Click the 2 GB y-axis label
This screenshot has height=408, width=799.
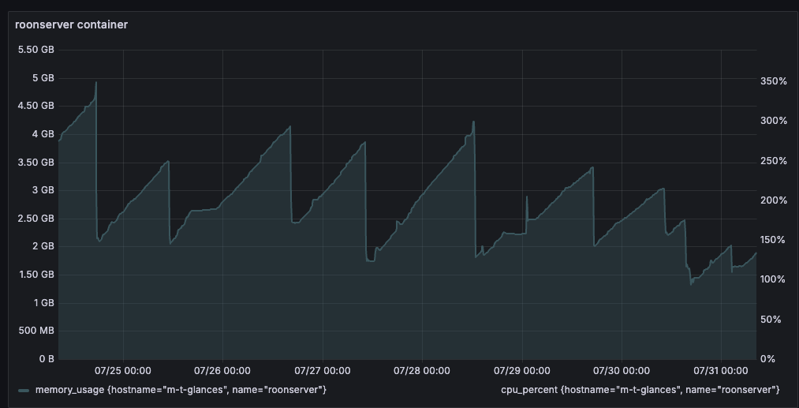(43, 246)
